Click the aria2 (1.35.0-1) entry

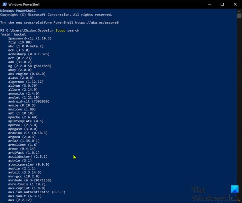tap(24, 141)
